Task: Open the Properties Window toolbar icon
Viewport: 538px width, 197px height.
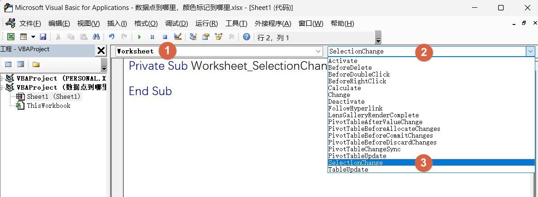Action: (206, 37)
